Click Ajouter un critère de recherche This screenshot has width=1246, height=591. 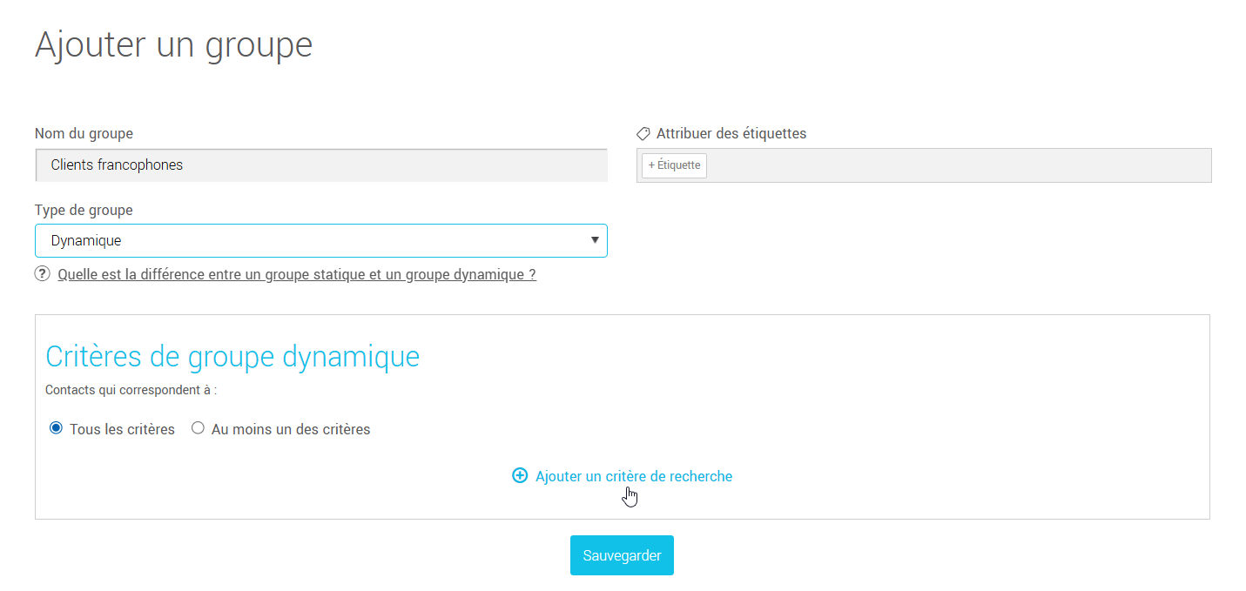click(633, 475)
